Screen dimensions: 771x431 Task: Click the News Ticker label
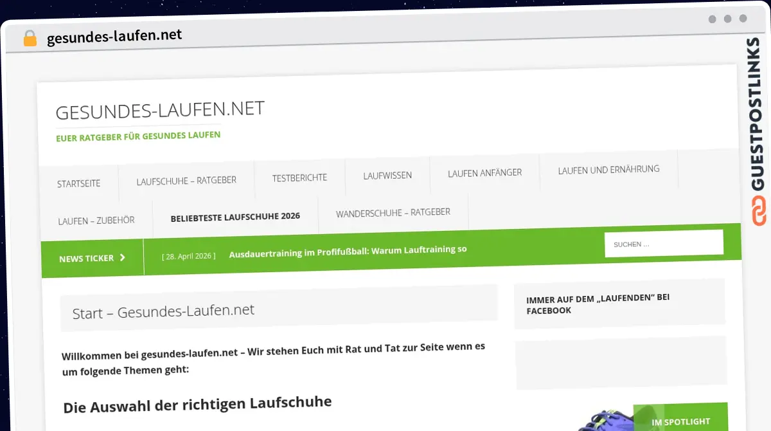pyautogui.click(x=86, y=259)
